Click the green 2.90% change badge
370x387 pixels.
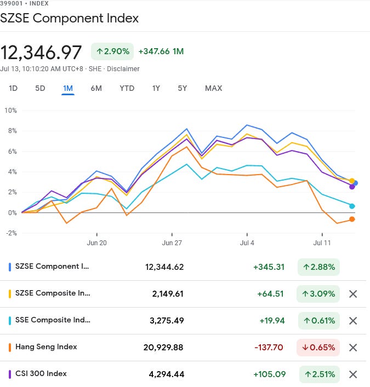coord(112,51)
